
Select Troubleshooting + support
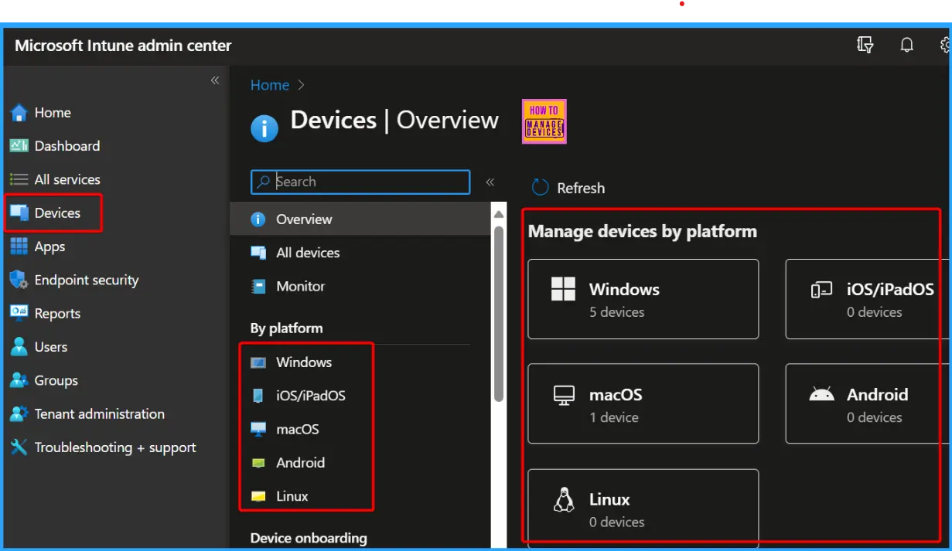(x=114, y=447)
